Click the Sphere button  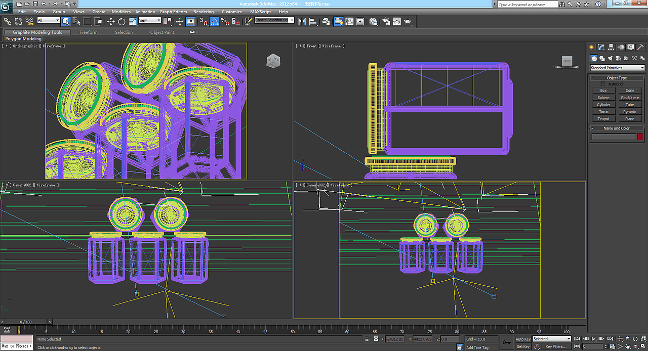click(x=603, y=98)
